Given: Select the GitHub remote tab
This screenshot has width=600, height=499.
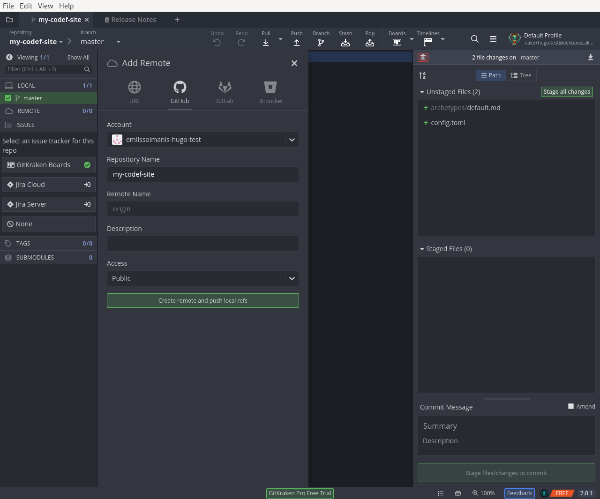Looking at the screenshot, I should pyautogui.click(x=180, y=92).
